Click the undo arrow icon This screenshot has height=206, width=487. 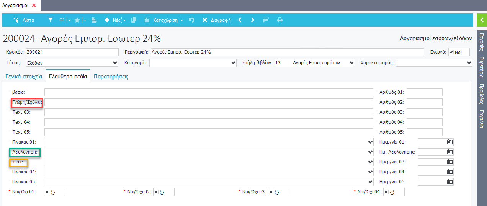192,20
